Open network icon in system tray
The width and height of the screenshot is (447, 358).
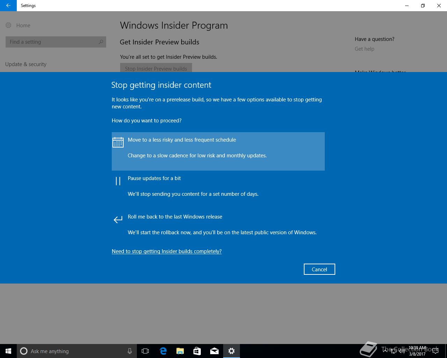[394, 351]
